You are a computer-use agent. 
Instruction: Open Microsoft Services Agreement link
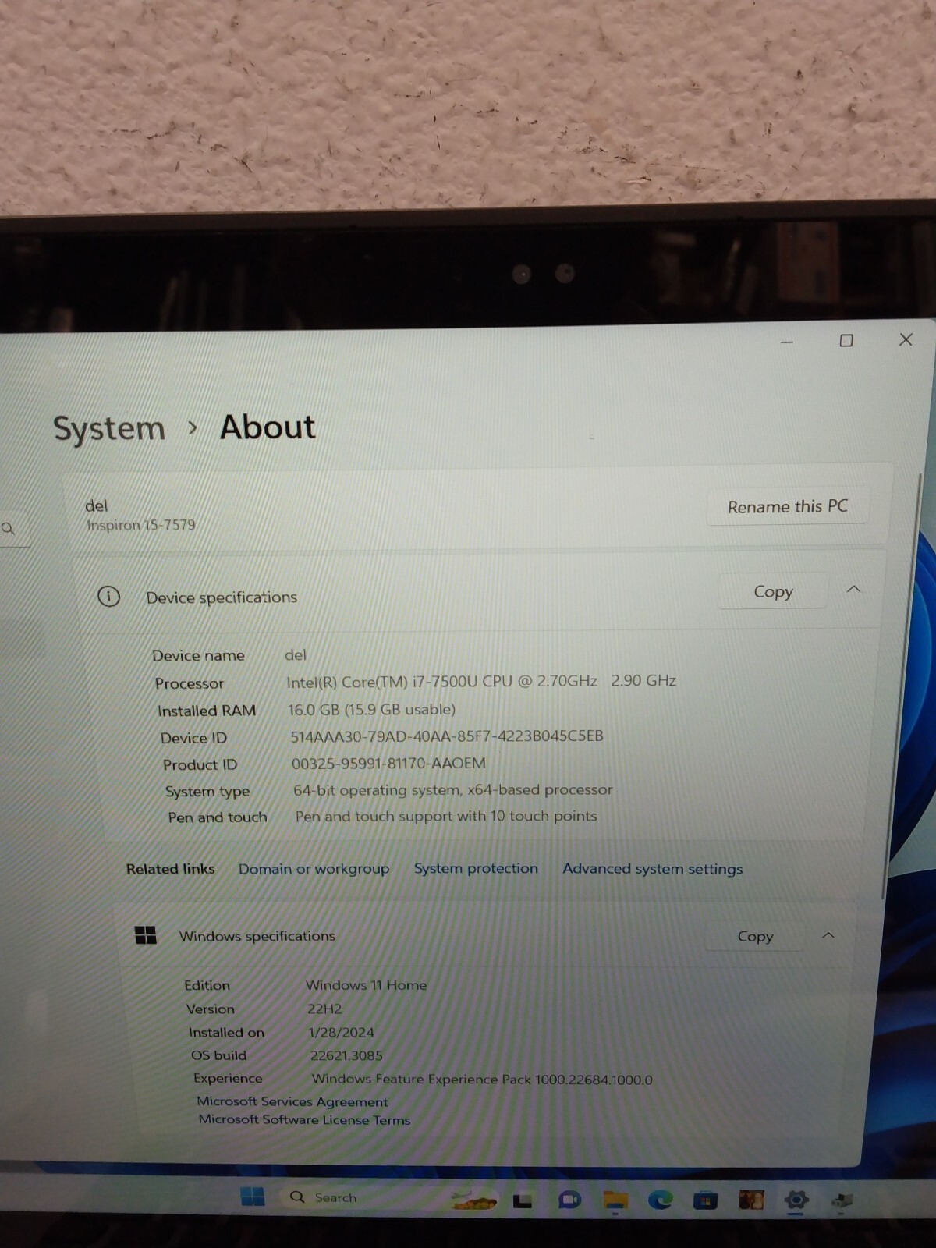[x=292, y=1101]
